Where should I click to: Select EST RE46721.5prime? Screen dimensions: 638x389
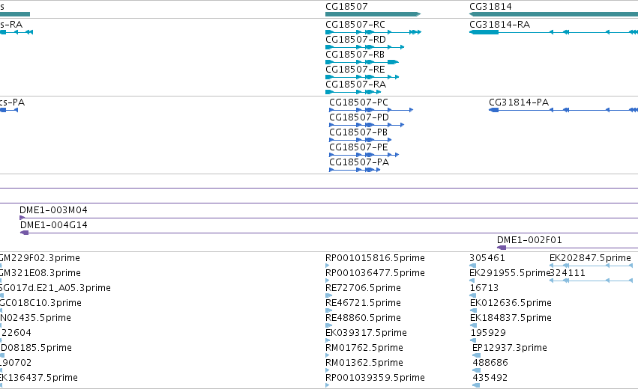point(363,303)
